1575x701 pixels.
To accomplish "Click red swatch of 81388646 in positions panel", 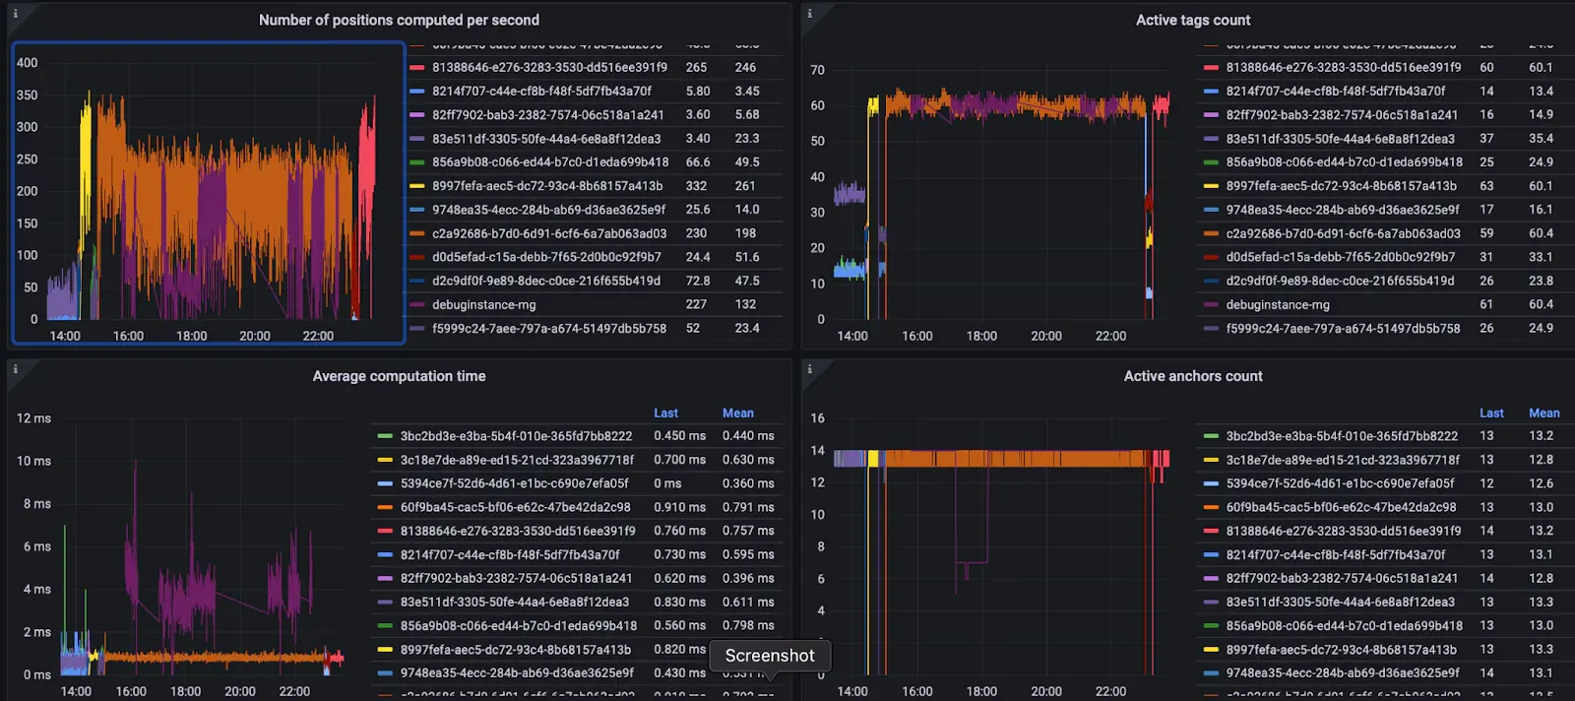I will (x=416, y=68).
